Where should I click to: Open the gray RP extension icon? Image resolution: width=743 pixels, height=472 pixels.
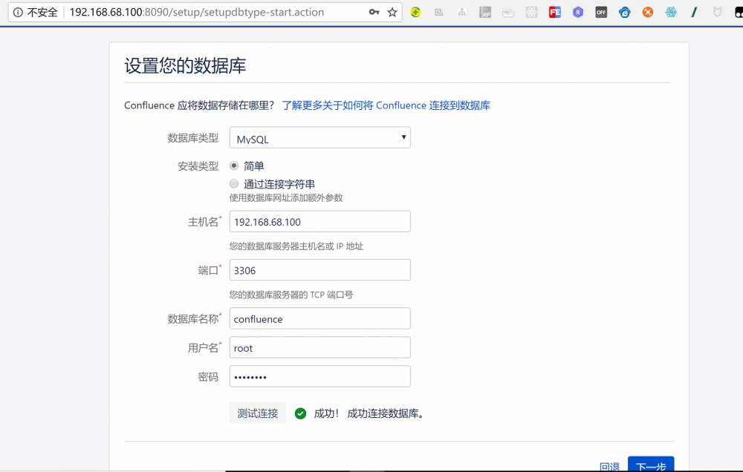click(485, 13)
